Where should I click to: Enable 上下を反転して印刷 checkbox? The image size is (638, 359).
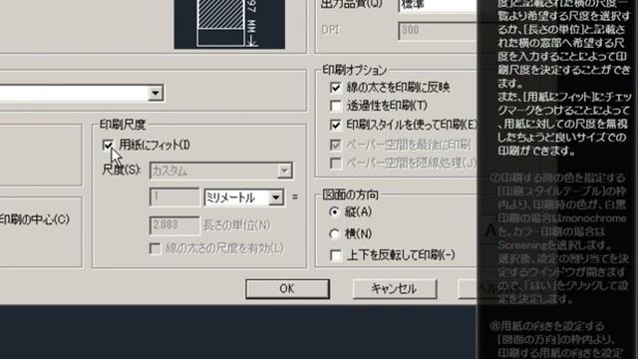pyautogui.click(x=336, y=255)
